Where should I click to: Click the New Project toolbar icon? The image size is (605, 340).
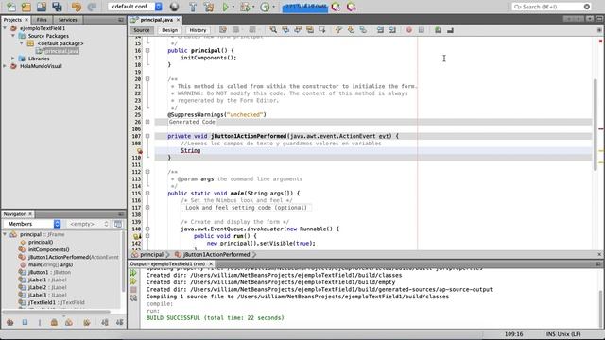pos(26,7)
